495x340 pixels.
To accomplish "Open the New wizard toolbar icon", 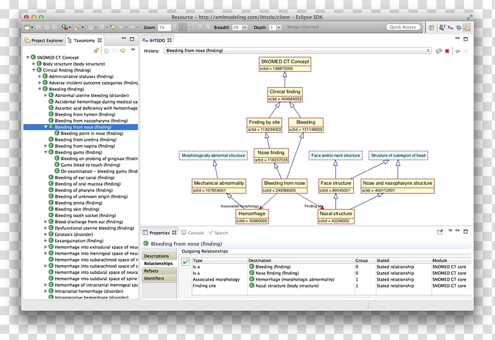I will pos(27,27).
